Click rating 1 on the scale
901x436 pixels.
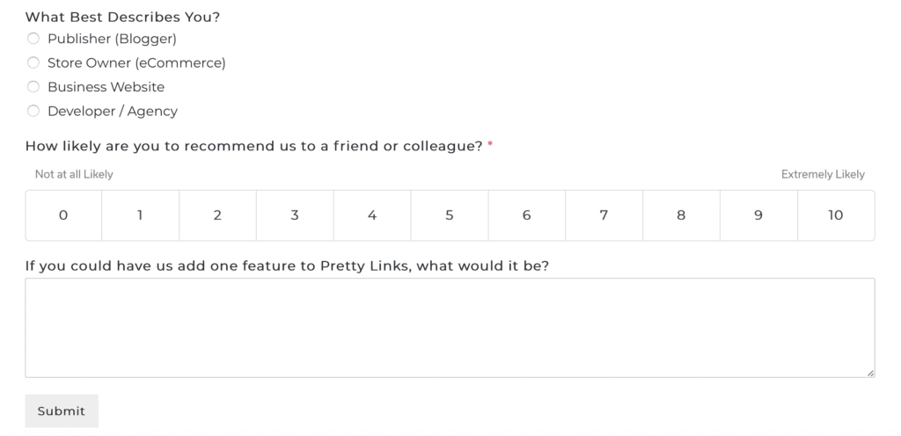pos(141,215)
